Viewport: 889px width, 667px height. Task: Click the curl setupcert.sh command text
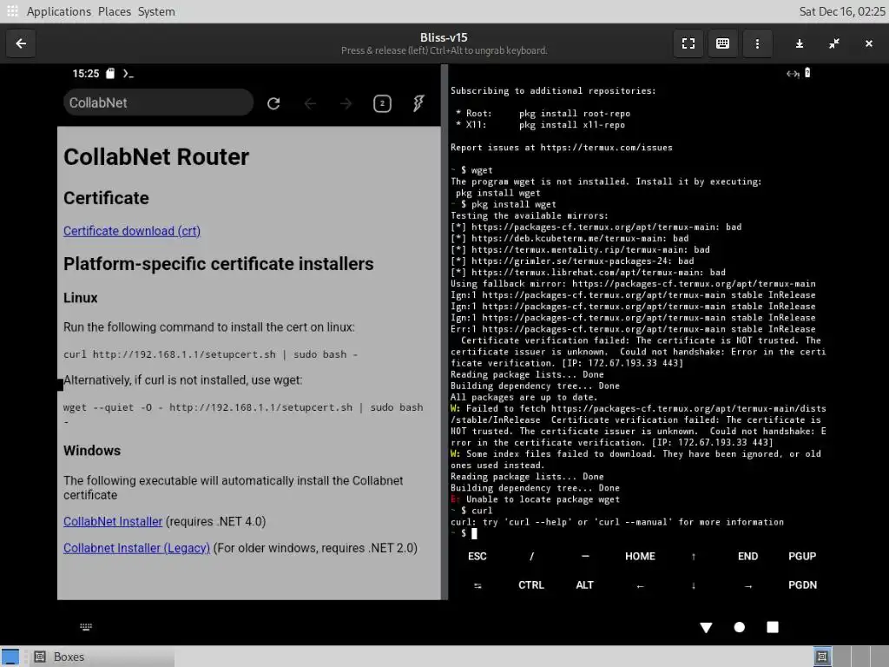tap(210, 354)
